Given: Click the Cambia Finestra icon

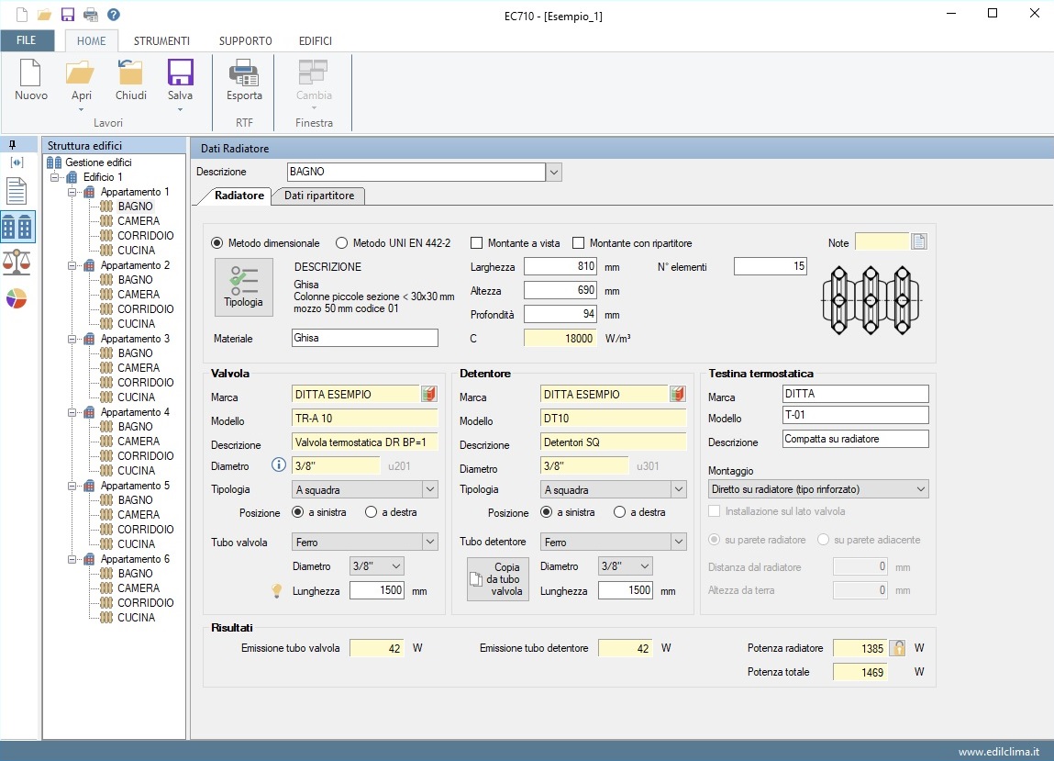Looking at the screenshot, I should tap(313, 73).
